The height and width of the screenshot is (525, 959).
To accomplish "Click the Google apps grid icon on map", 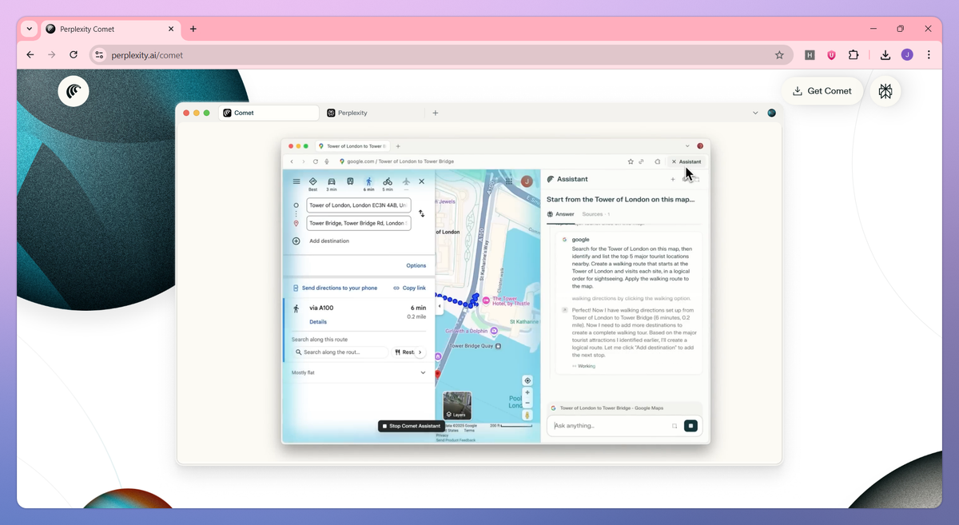I will click(x=509, y=181).
